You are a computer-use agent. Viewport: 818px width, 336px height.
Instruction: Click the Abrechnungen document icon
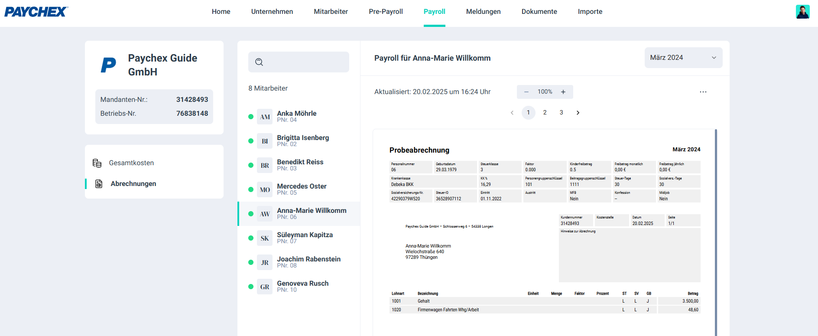[99, 184]
